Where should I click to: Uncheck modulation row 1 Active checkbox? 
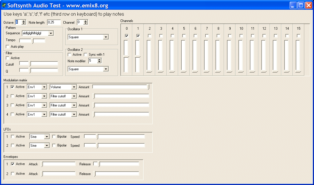[x=12, y=87]
